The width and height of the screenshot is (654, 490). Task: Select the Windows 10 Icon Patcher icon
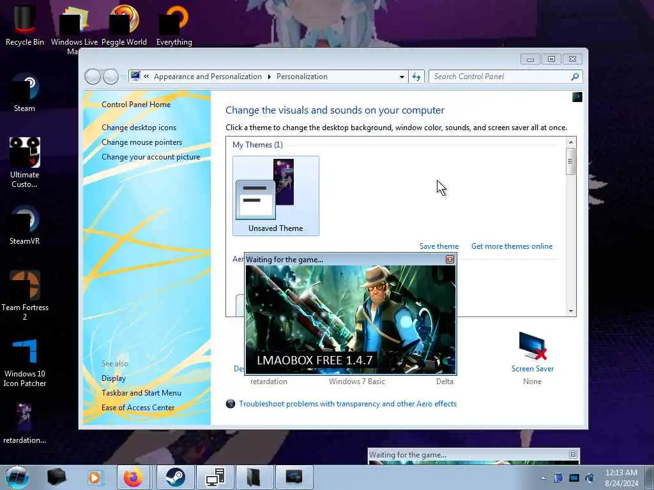pyautogui.click(x=25, y=362)
